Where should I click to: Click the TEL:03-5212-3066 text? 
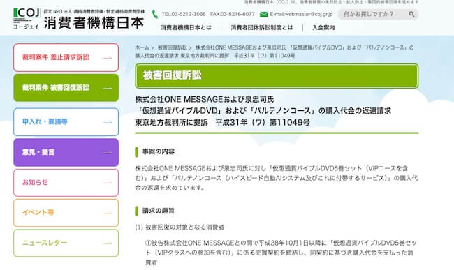click(x=184, y=14)
